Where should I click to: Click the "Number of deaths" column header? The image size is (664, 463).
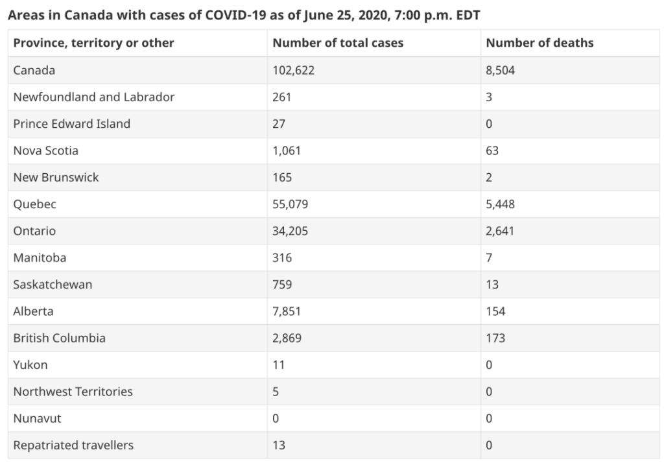tap(539, 43)
